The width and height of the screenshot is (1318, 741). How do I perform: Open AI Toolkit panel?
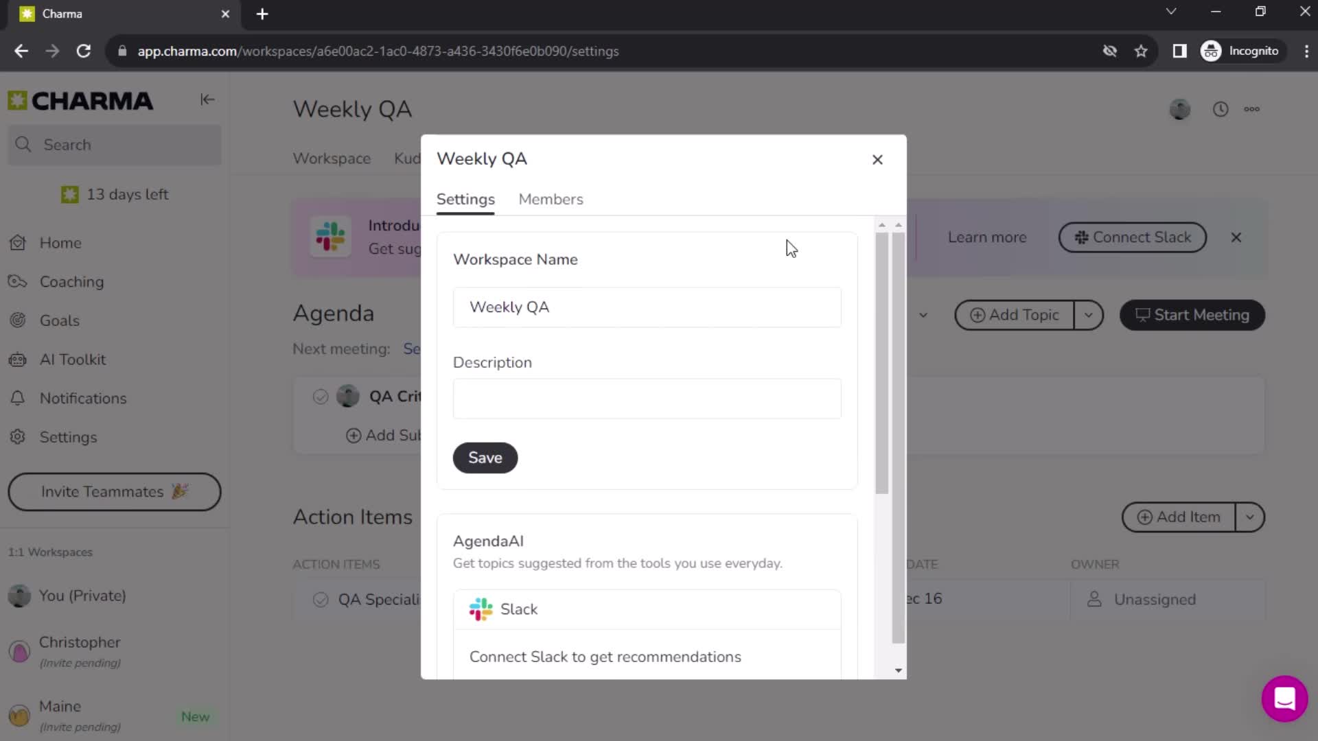click(x=72, y=360)
